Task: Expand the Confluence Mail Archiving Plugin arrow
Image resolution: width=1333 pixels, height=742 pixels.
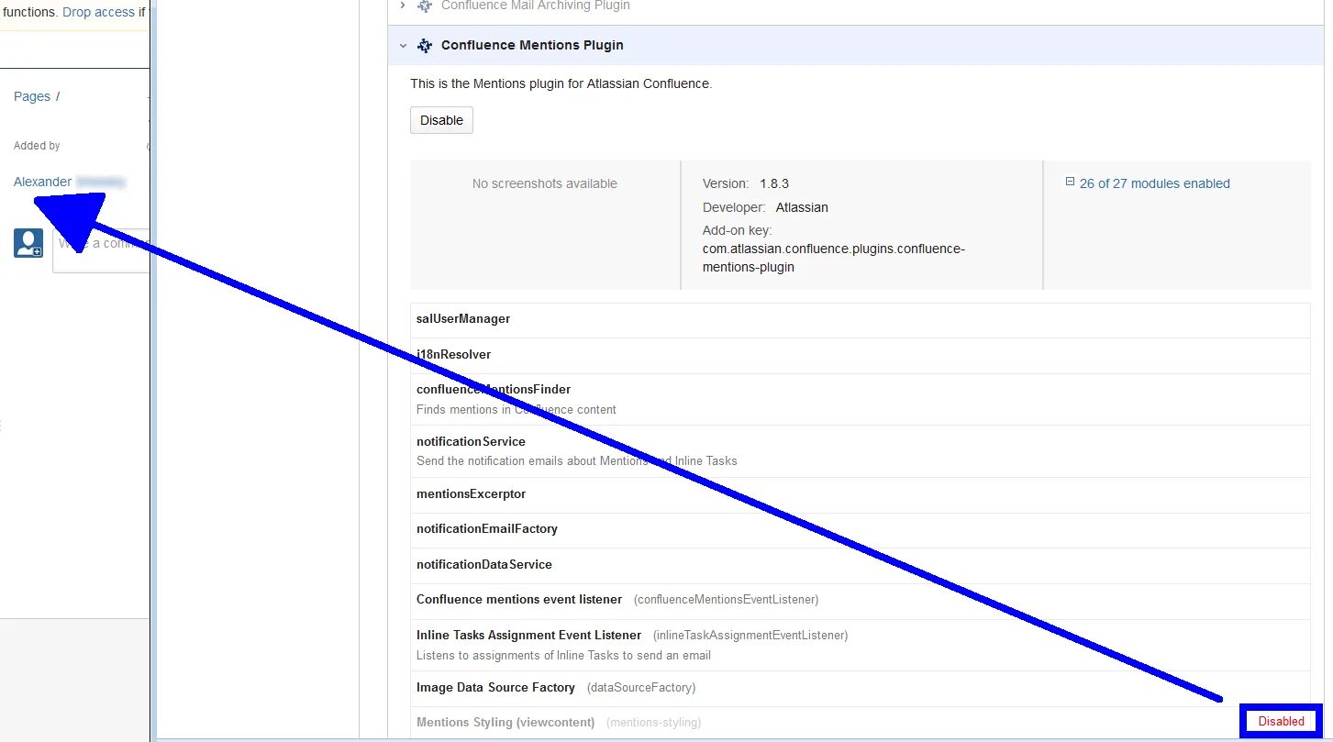Action: click(x=403, y=6)
